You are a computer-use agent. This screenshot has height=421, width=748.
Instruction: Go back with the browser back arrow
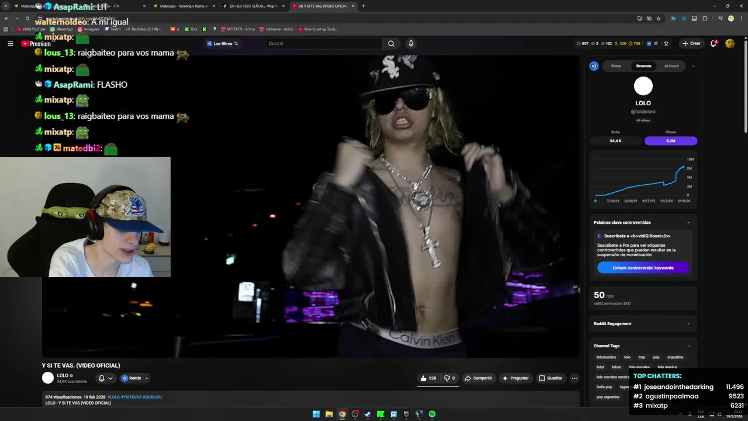[x=6, y=18]
